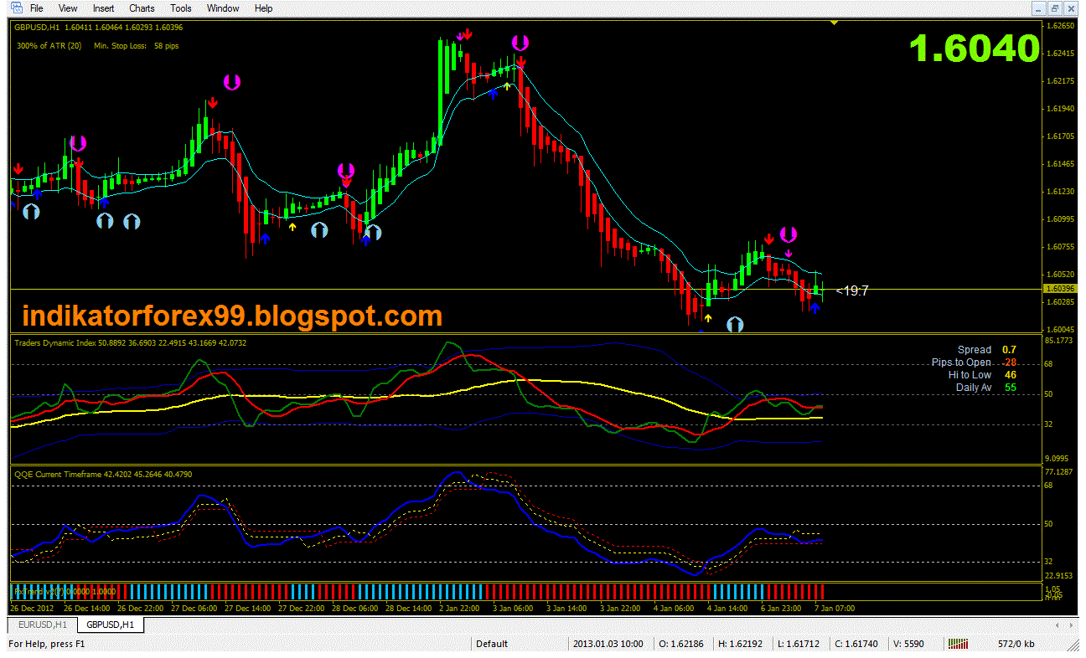The height and width of the screenshot is (658, 1086).
Task: Click the Default profile status field
Action: [x=492, y=644]
